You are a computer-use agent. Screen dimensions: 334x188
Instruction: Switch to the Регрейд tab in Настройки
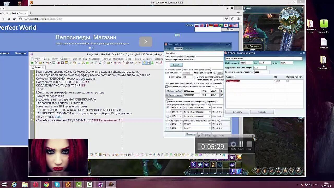(x=178, y=49)
